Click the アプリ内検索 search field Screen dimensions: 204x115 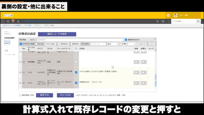[x=183, y=21]
